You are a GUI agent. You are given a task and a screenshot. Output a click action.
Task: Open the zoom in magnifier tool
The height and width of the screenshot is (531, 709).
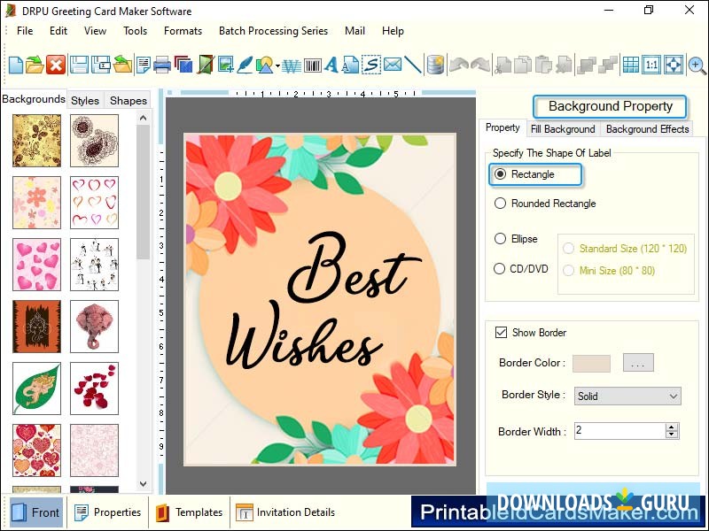[697, 64]
